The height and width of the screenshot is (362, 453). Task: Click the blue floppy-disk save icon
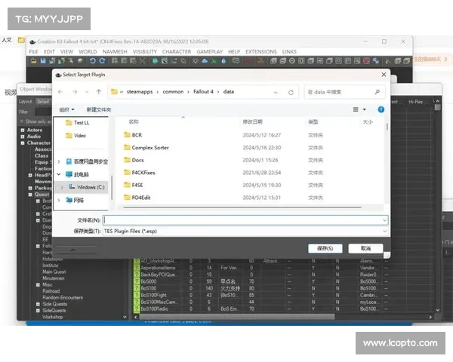pos(43,61)
